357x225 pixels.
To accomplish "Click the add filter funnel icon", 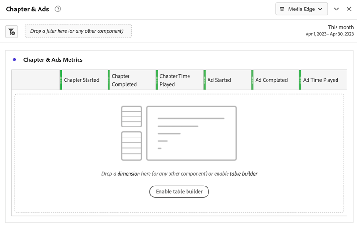I will [x=11, y=31].
